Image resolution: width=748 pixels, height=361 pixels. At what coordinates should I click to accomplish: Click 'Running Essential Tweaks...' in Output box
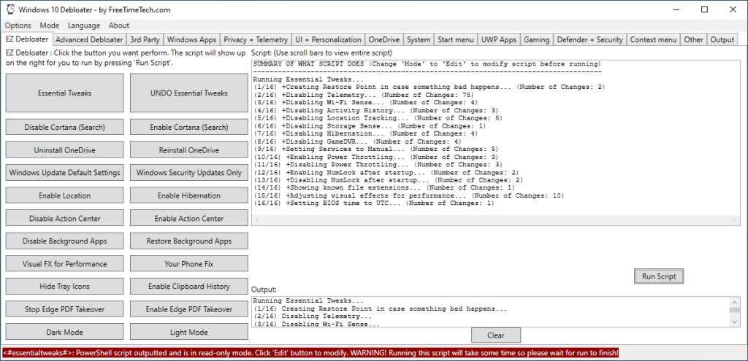point(308,301)
